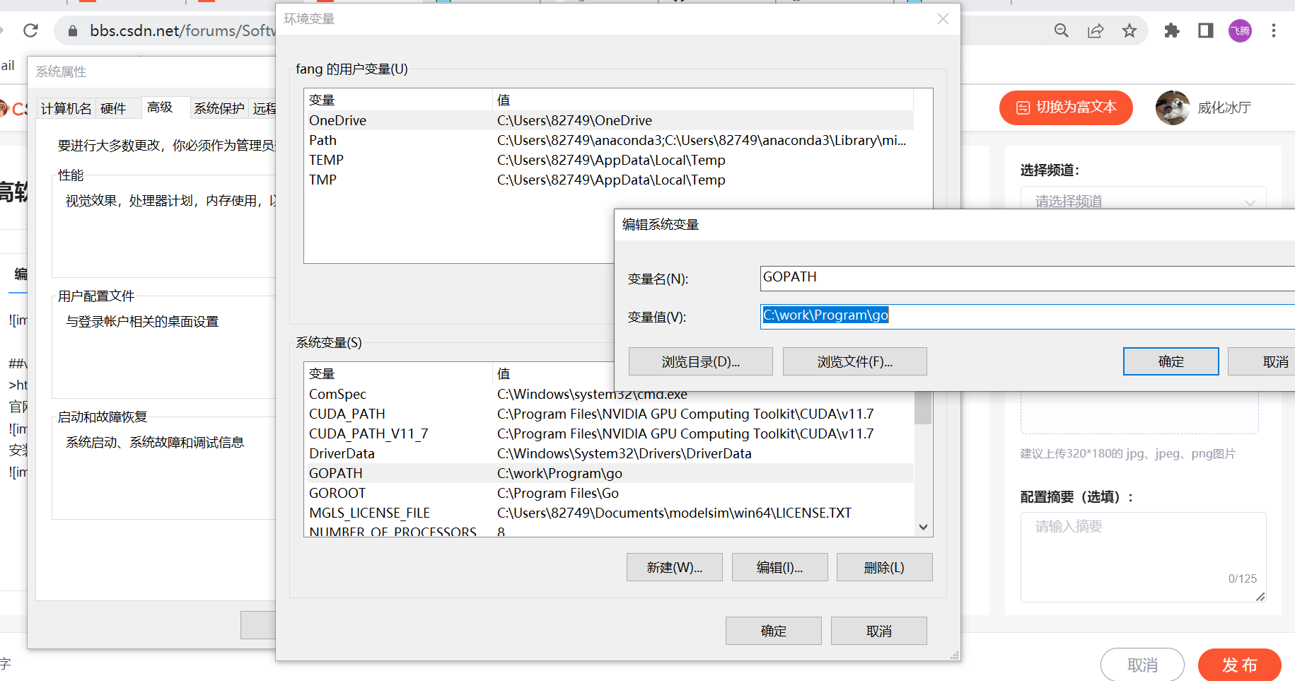Click the browser address bar URL

pos(182,30)
